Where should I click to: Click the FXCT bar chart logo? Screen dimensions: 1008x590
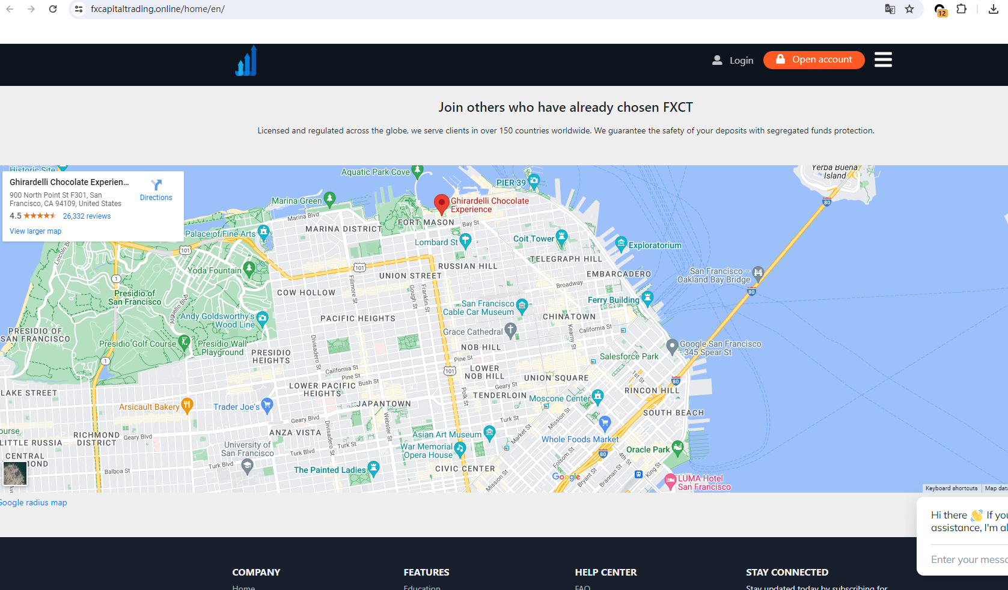point(246,61)
